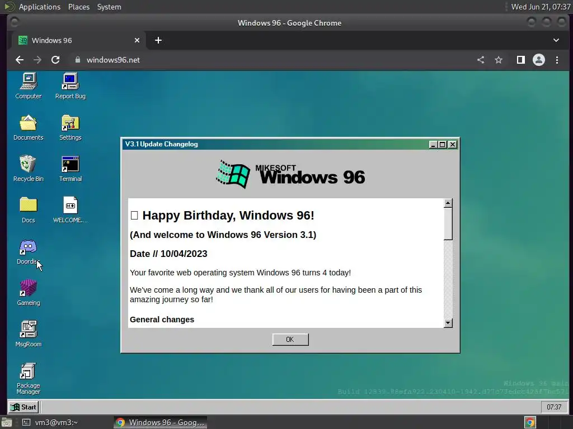
Task: Click the windows96.net address bar
Action: [270, 60]
